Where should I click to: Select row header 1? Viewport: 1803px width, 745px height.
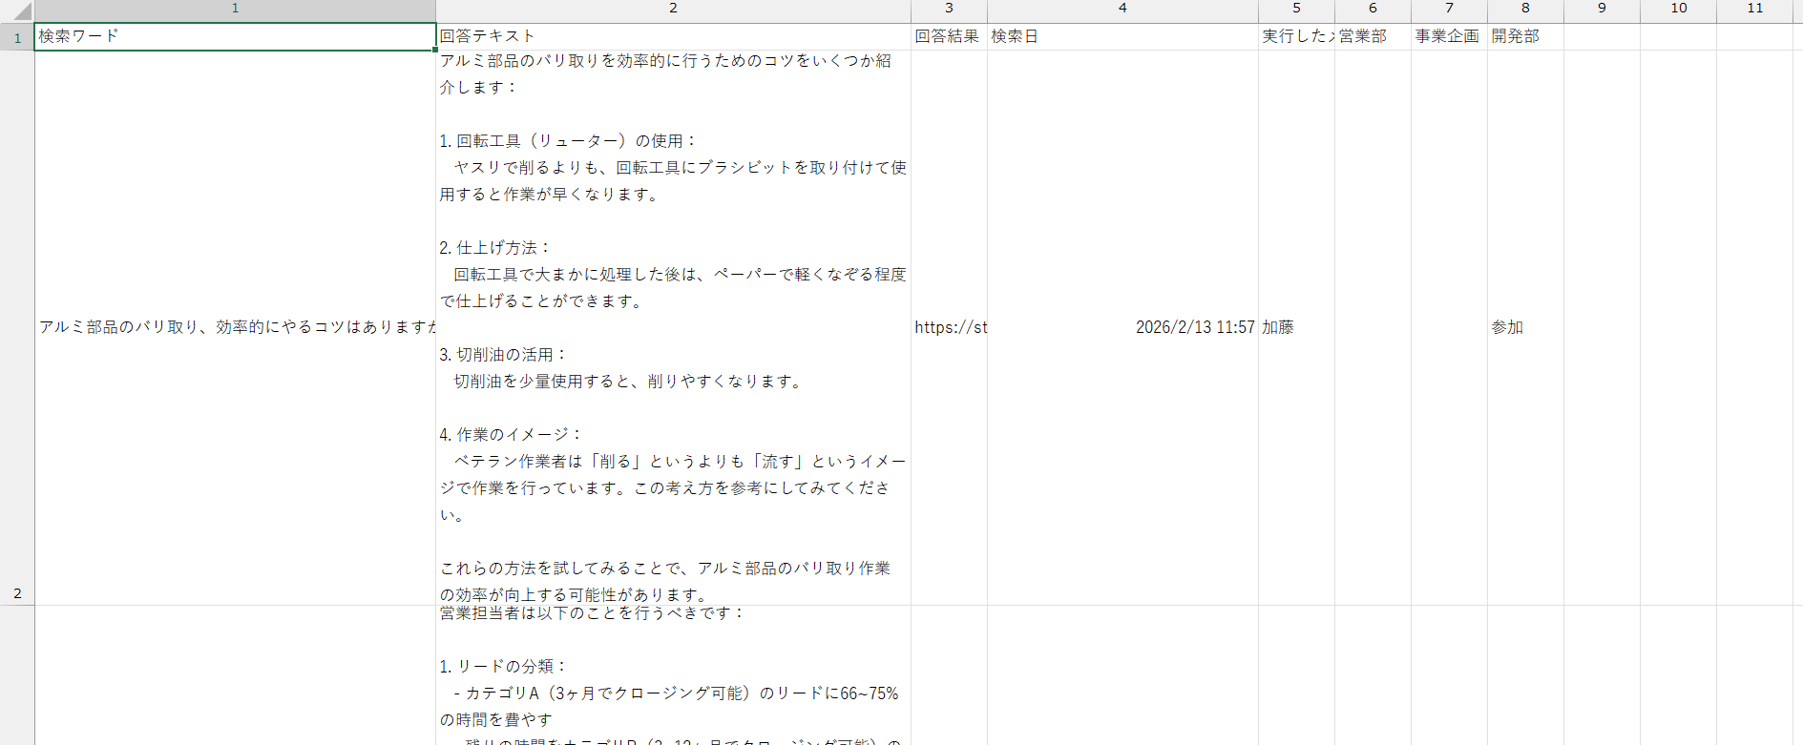(17, 37)
